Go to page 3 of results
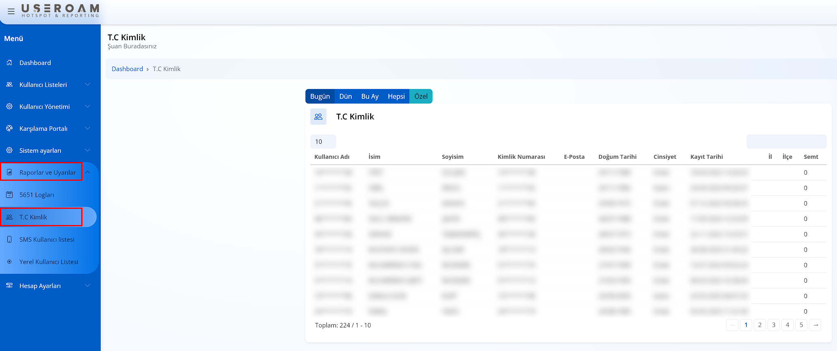The height and width of the screenshot is (351, 837). 773,325
